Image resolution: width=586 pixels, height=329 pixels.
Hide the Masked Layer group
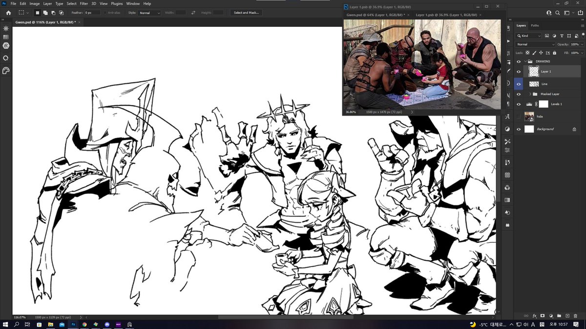tap(519, 94)
